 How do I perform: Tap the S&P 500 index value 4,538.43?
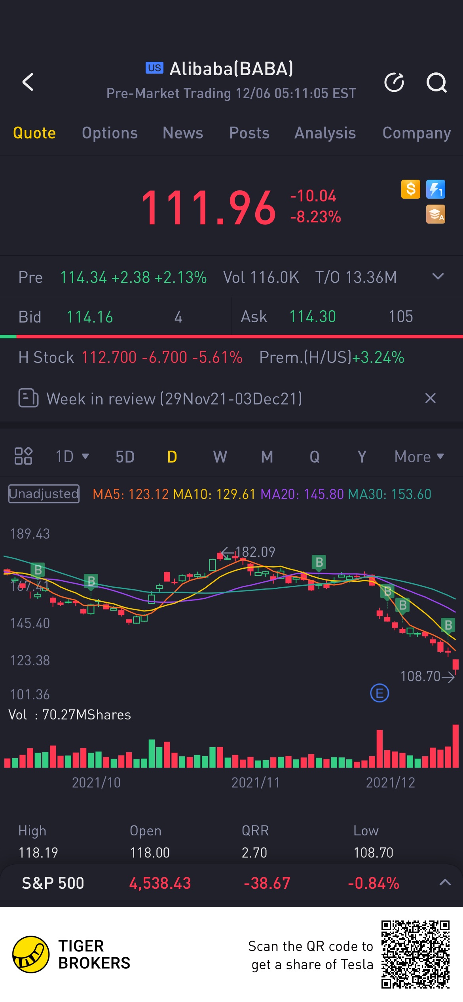click(x=160, y=883)
